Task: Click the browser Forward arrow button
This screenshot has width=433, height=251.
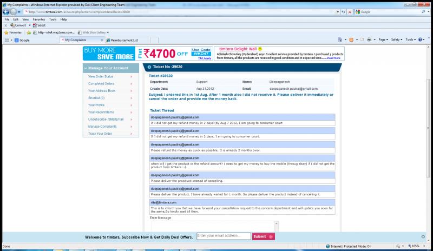Action: pos(13,12)
